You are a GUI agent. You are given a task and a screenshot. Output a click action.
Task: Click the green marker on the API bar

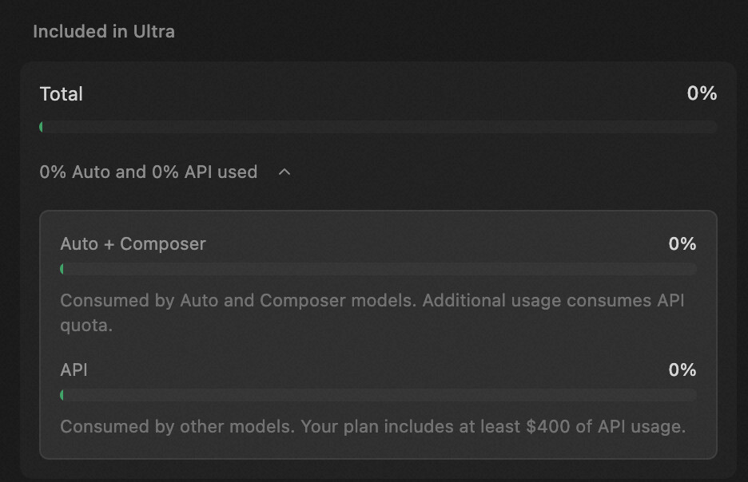tap(62, 395)
